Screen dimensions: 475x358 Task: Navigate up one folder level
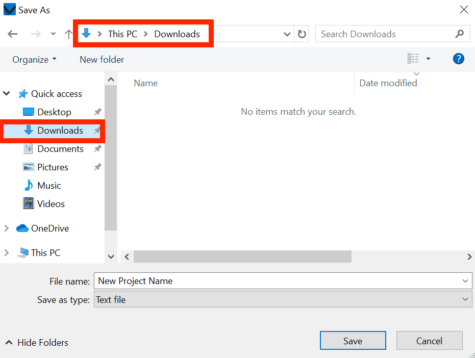(68, 34)
